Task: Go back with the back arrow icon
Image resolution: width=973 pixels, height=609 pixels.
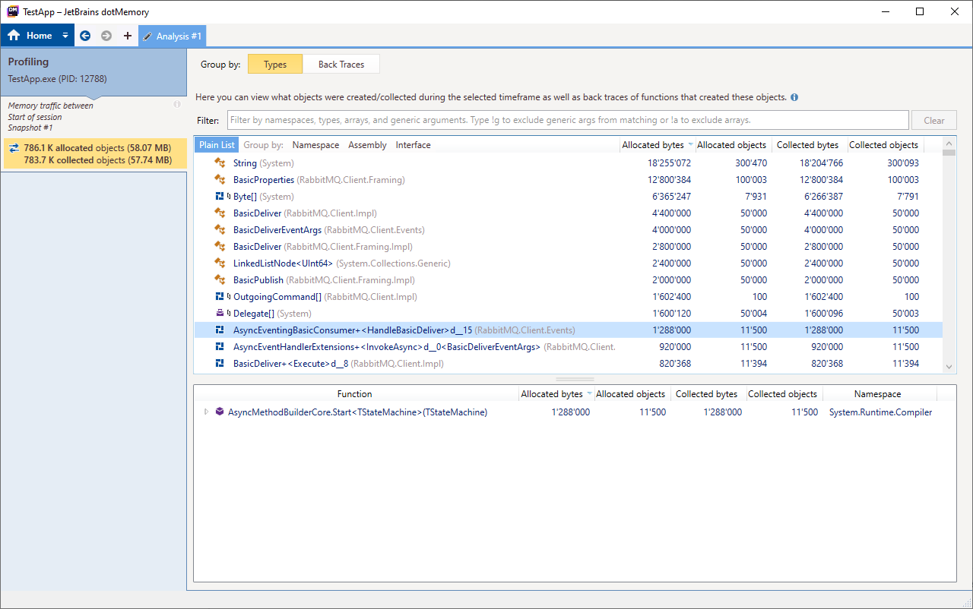Action: click(85, 36)
